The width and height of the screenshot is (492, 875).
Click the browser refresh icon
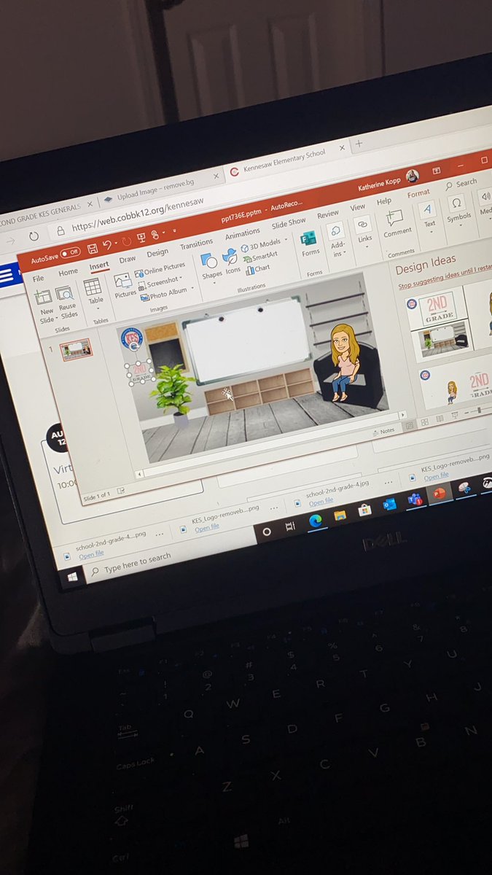point(34,236)
